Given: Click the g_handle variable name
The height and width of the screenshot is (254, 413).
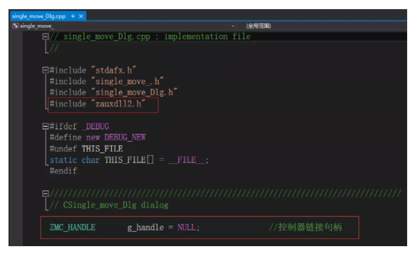Looking at the screenshot, I should pyautogui.click(x=145, y=227).
